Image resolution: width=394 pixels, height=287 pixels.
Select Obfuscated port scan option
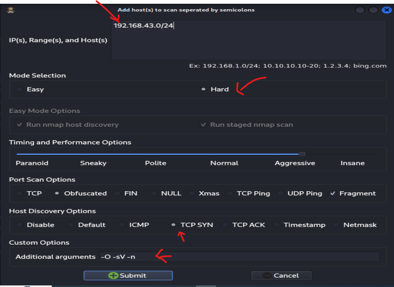click(x=57, y=193)
